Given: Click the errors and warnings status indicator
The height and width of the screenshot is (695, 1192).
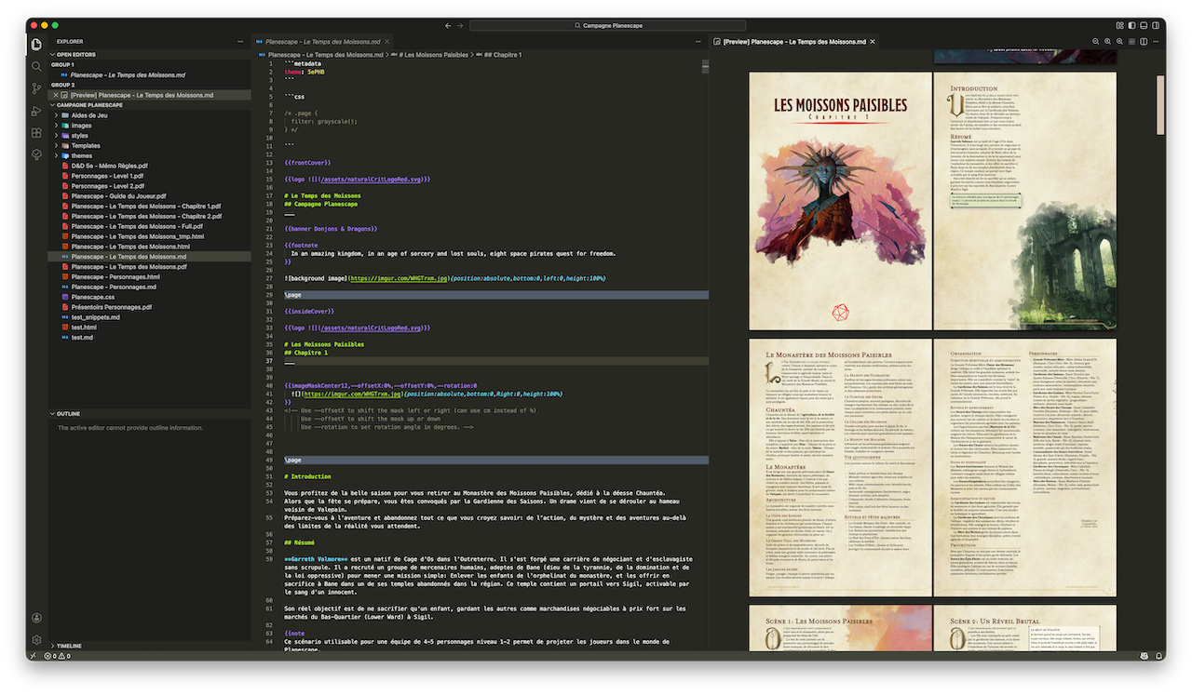Looking at the screenshot, I should click(x=56, y=656).
